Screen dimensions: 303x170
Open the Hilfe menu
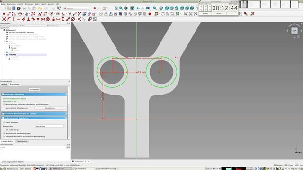[x=58, y=4]
